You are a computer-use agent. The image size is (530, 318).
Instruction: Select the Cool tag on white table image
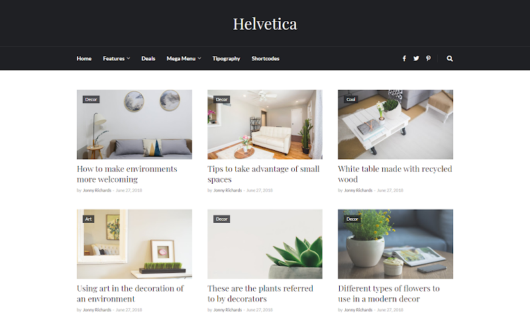pos(350,99)
